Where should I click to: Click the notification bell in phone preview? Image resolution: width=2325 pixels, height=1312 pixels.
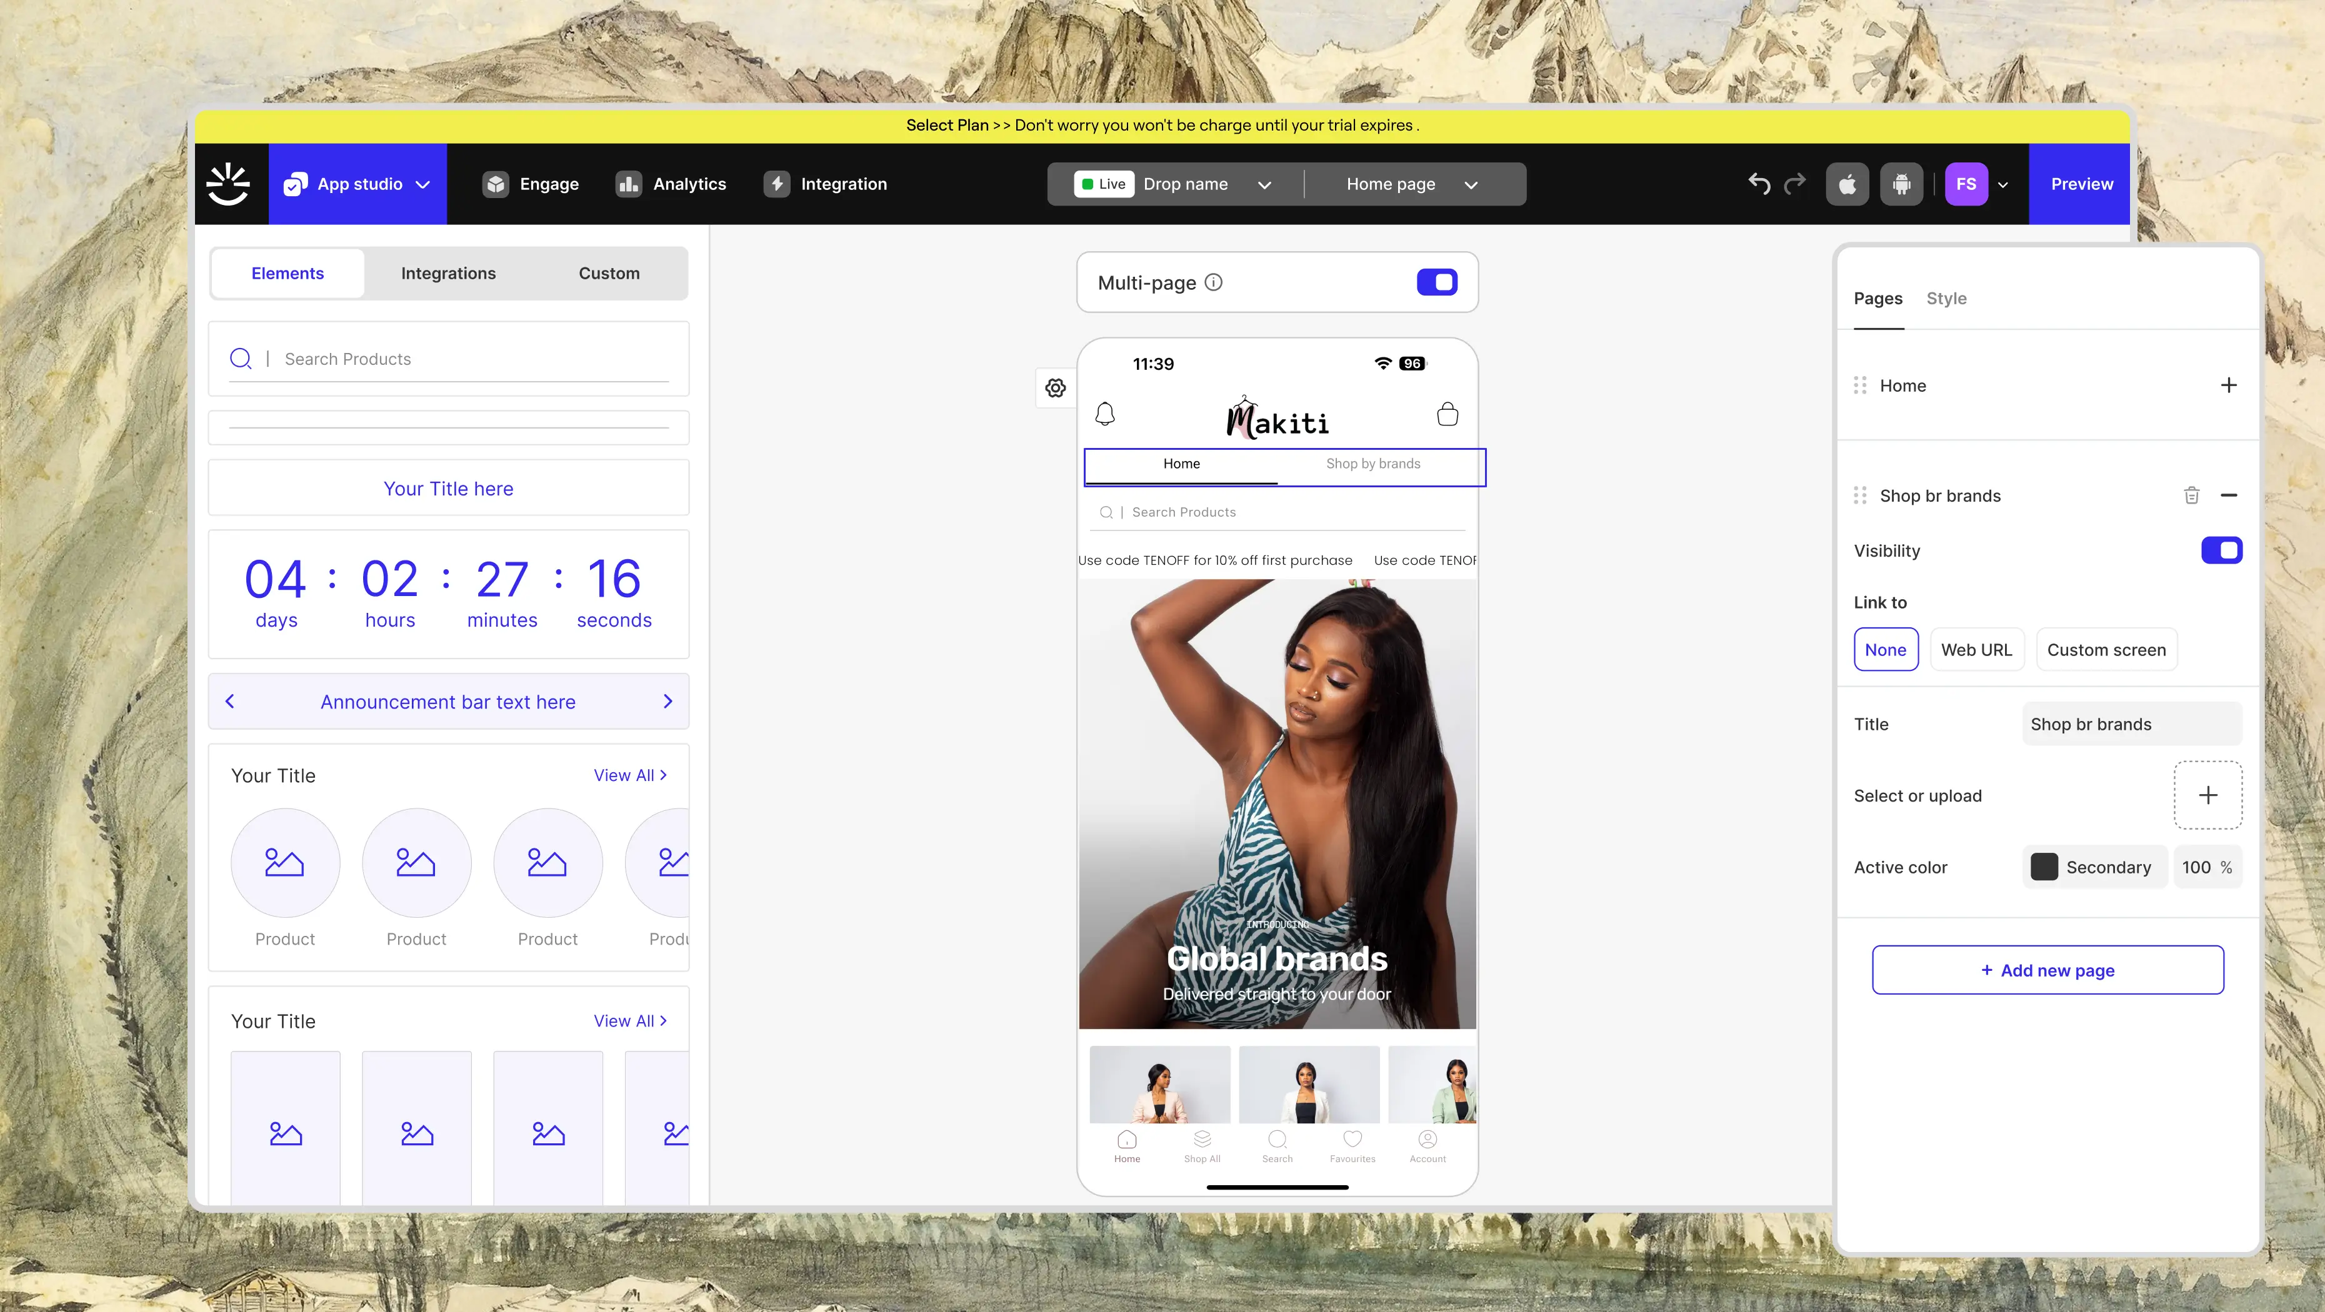(x=1105, y=414)
